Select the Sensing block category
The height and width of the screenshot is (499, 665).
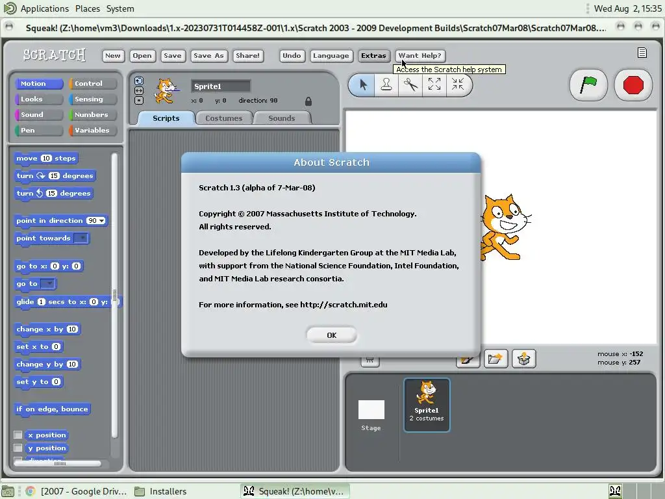93,99
